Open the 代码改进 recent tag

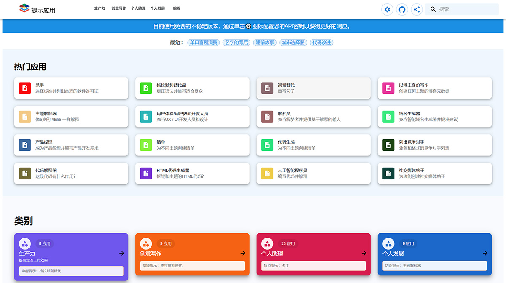tap(321, 42)
